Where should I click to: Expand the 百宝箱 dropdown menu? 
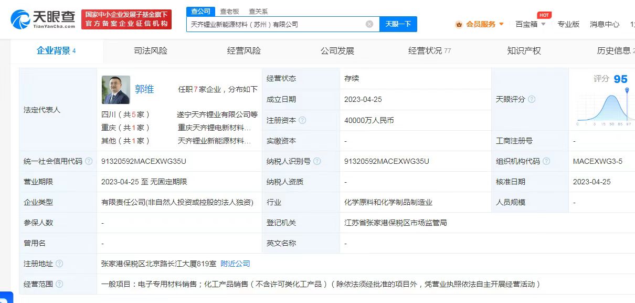click(543, 24)
